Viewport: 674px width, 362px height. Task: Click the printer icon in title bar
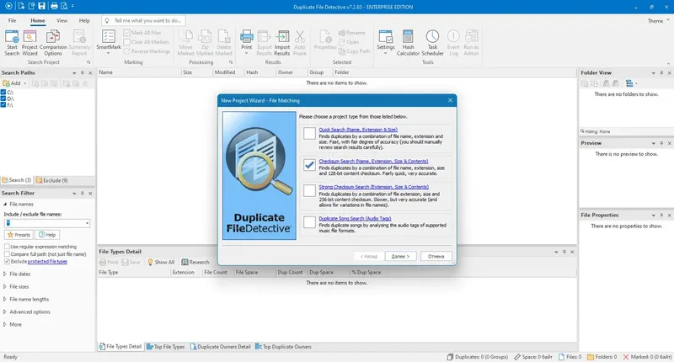[x=54, y=6]
